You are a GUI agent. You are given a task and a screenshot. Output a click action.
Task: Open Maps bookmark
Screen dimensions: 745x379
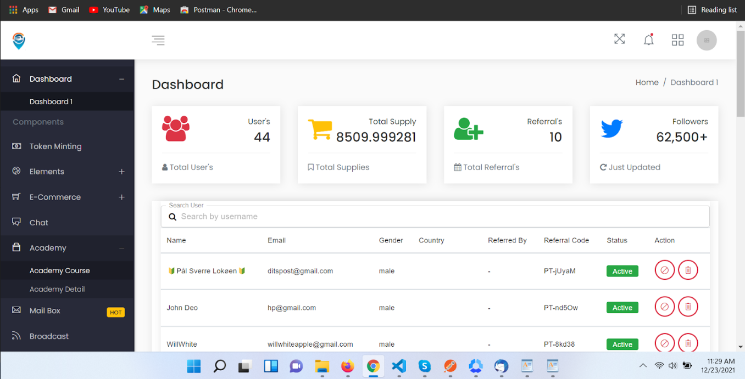(155, 10)
